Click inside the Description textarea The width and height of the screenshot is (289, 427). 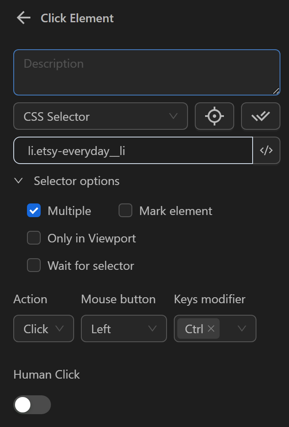[146, 72]
